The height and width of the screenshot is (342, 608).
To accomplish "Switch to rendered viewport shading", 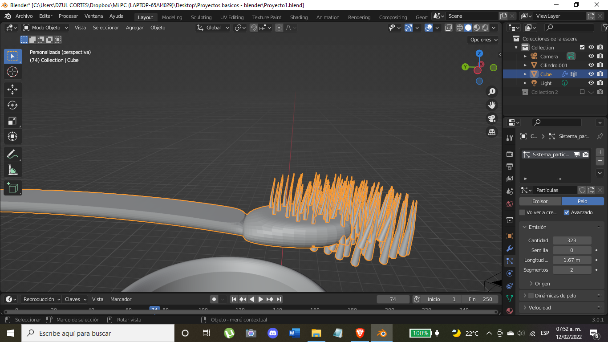I will (x=485, y=28).
